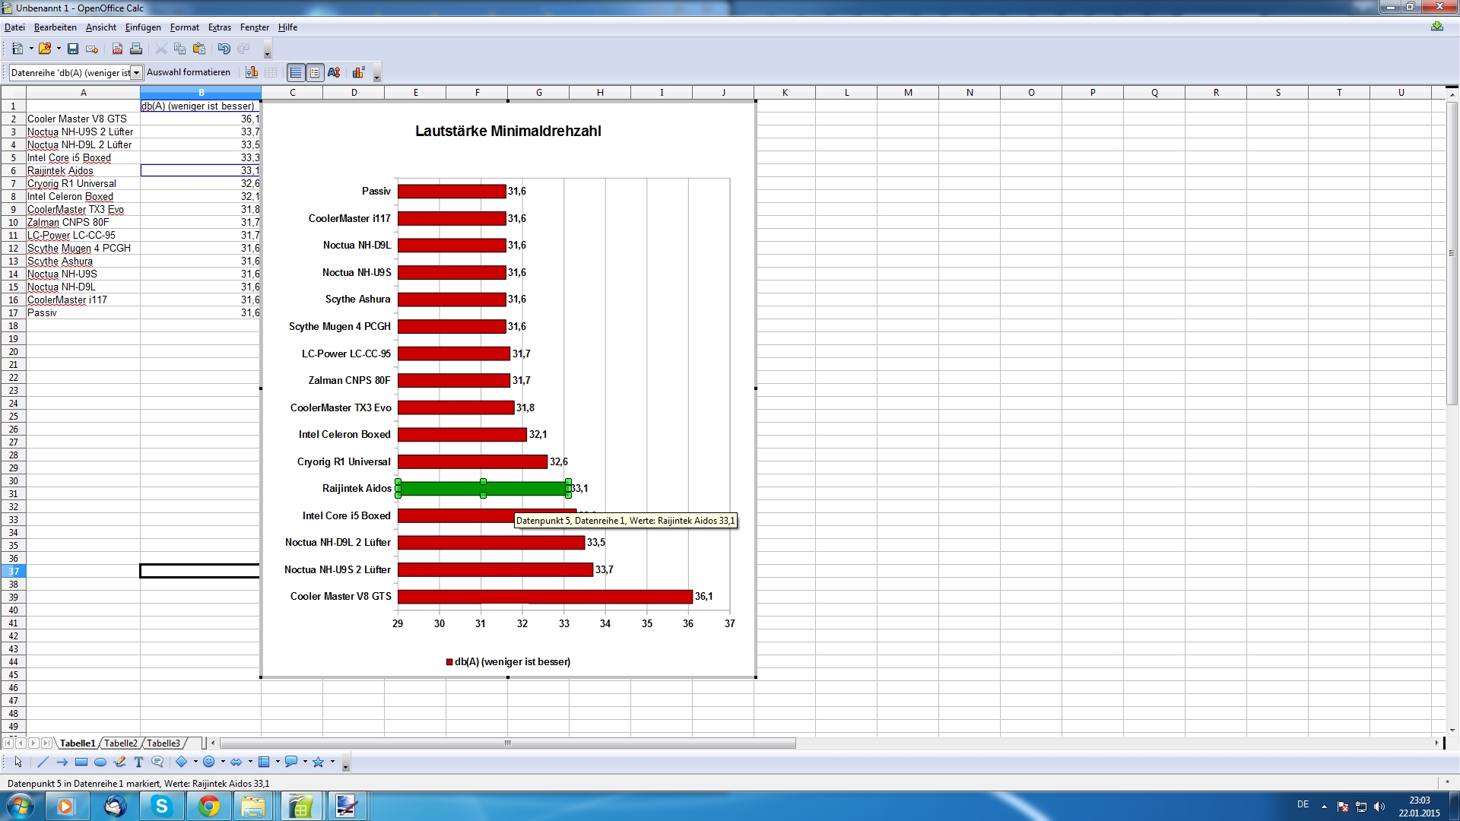Image resolution: width=1460 pixels, height=821 pixels.
Task: Expand the callouts shapes dropdown arrow
Action: point(305,762)
